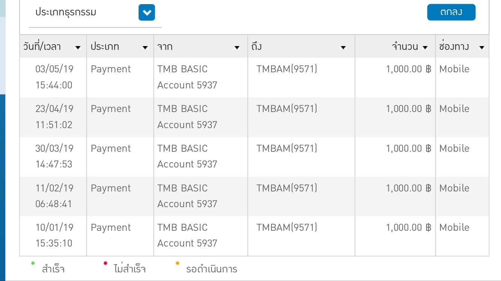This screenshot has height=281, width=501.
Task: Sort by วันที่/เวลา column arrow
Action: (x=78, y=48)
